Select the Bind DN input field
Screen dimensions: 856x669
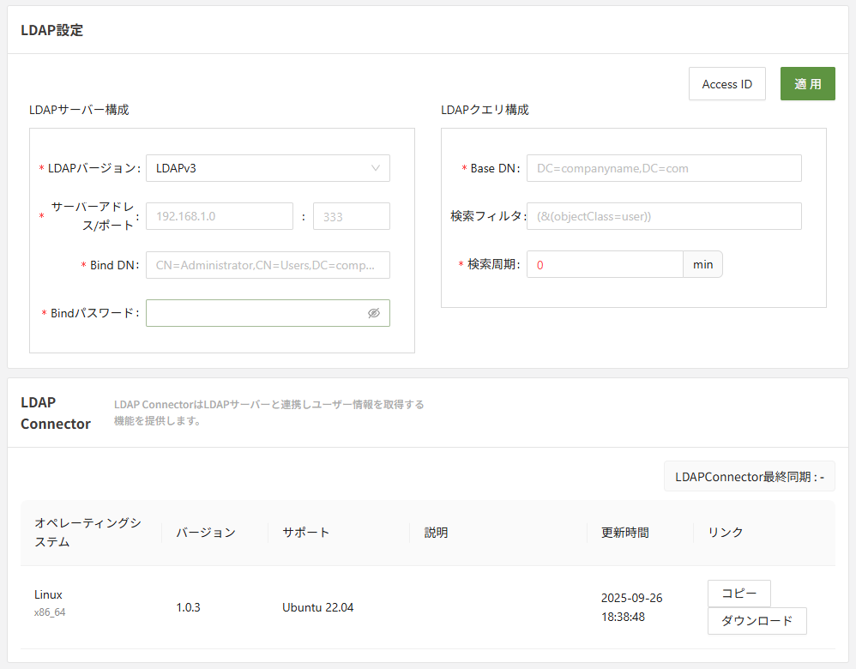point(268,265)
